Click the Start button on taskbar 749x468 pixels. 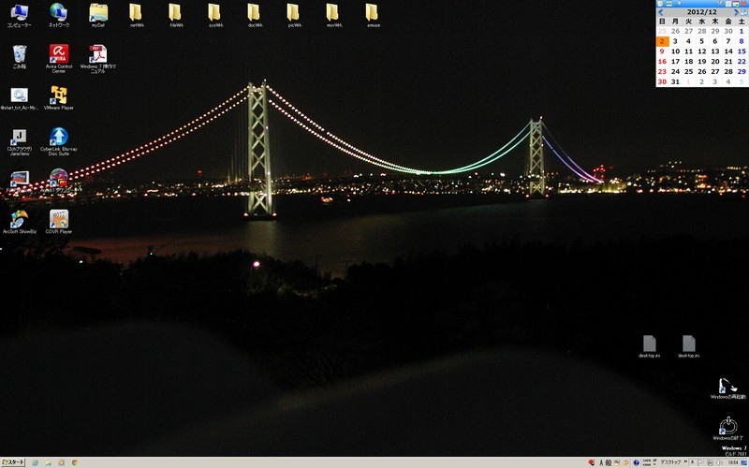[x=13, y=462]
